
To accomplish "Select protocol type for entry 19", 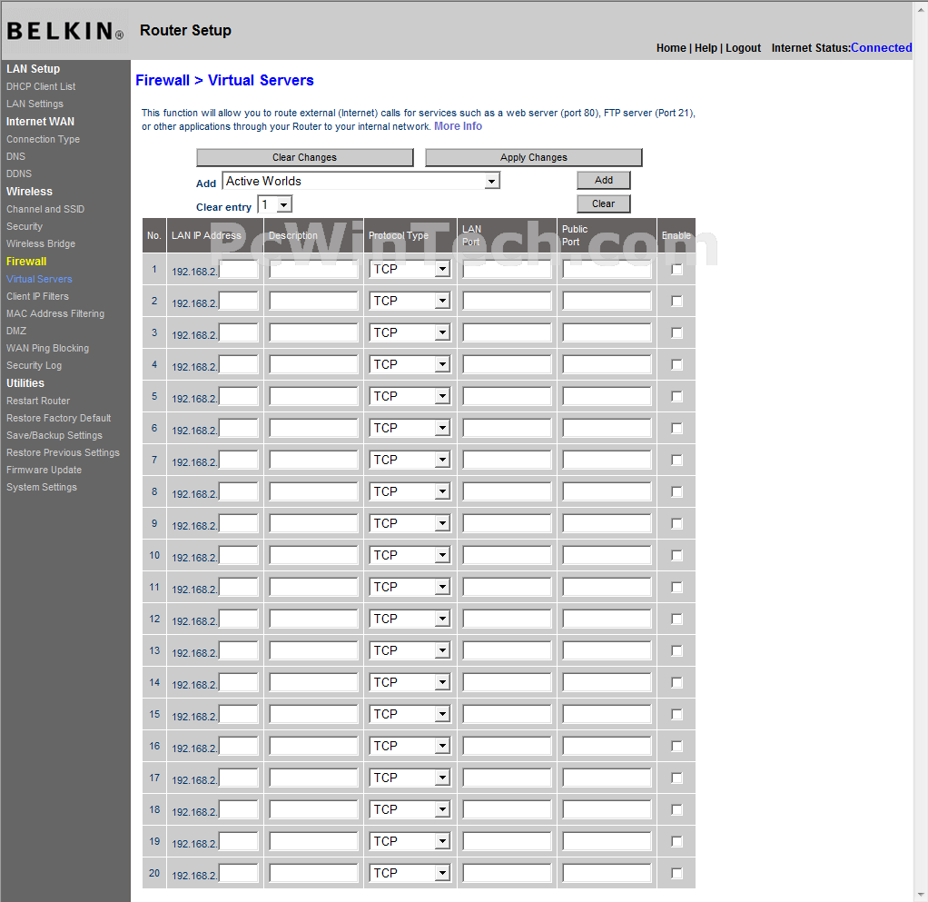I will pos(410,842).
